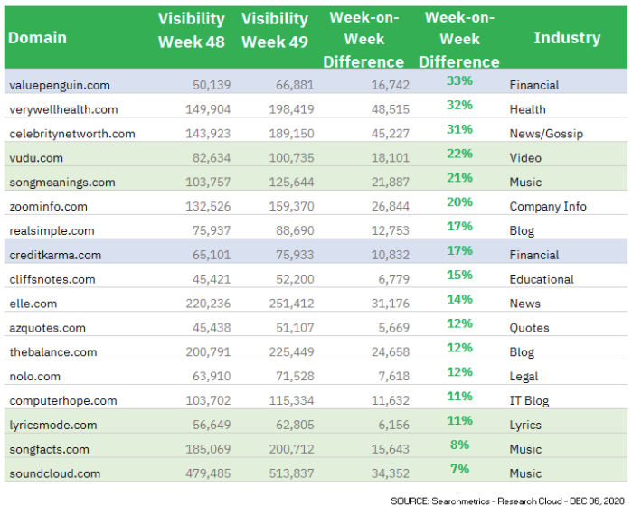Click the 132,526 visibility value
632x515 pixels.
[208, 206]
